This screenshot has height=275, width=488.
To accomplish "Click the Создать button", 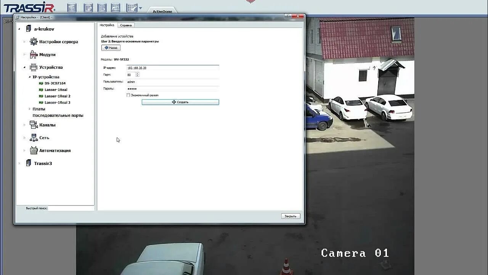I will 180,102.
